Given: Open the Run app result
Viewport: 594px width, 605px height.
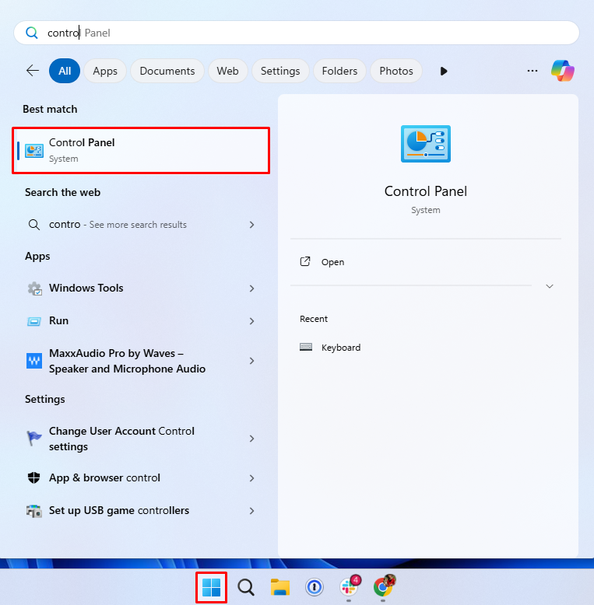Looking at the screenshot, I should point(141,321).
